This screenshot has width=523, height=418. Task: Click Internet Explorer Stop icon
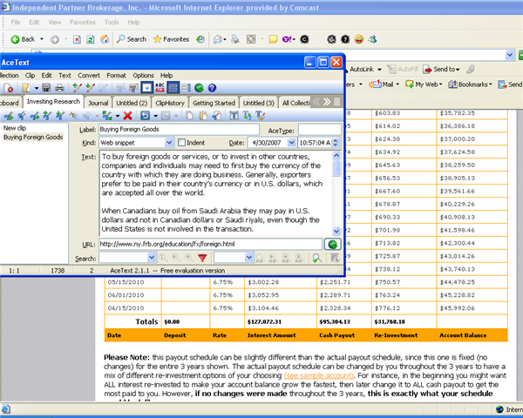77,39
